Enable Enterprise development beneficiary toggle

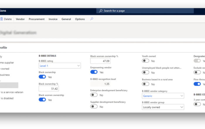point(94,95)
